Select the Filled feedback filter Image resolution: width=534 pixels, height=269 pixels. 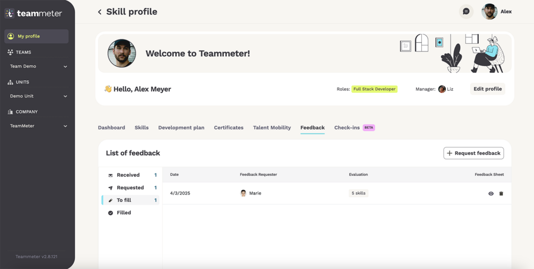131,213
